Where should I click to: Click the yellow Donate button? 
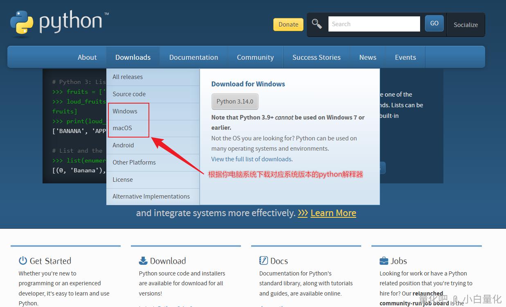pos(288,25)
